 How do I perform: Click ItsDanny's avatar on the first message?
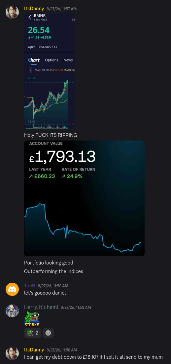tap(12, 12)
